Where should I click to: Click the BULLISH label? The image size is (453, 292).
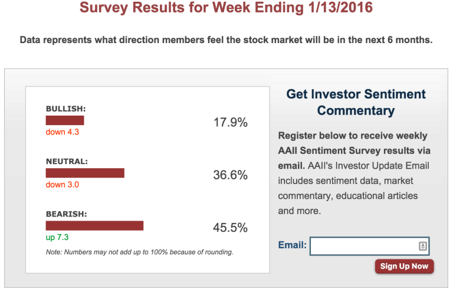click(x=66, y=109)
